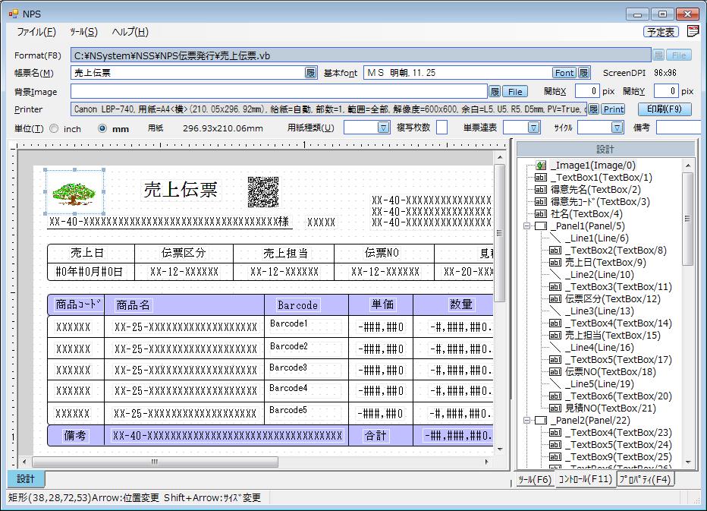Select the QR code on the form
707x511 pixels.
(262, 192)
